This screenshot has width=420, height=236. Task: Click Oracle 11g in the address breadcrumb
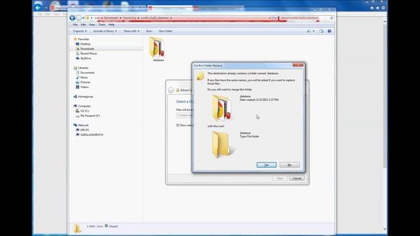pos(129,18)
